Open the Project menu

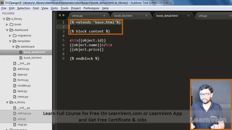(76, 8)
